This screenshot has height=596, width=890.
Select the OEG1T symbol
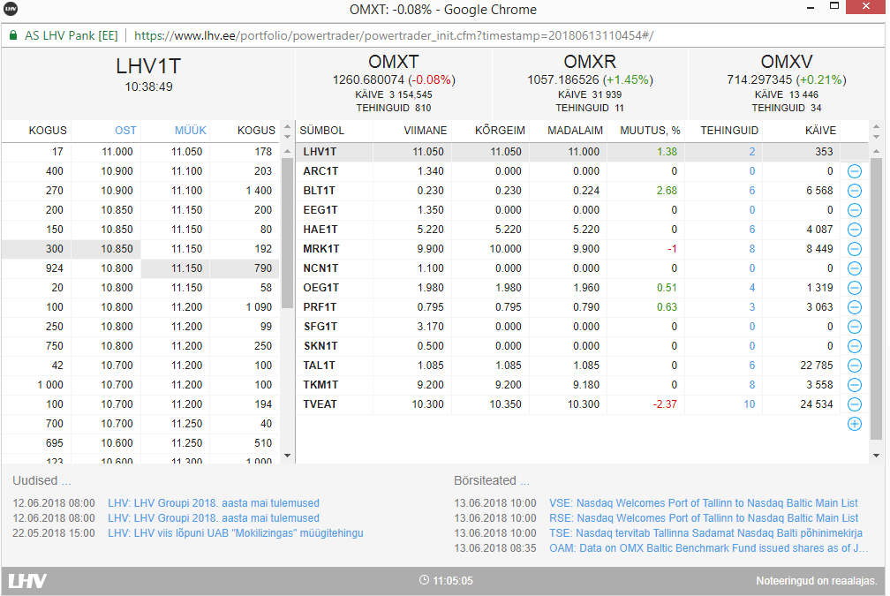321,288
